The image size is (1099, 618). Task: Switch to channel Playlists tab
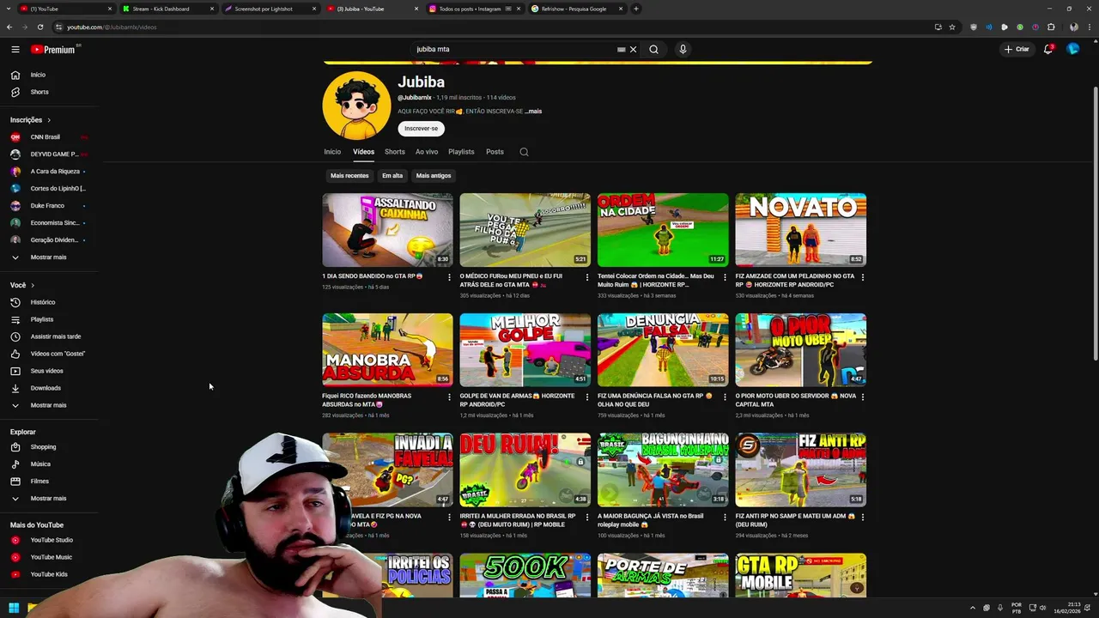coord(461,152)
